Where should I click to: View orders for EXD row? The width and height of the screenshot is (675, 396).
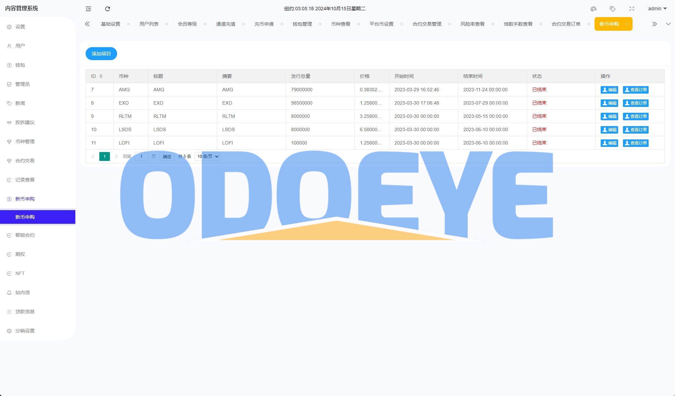coord(636,103)
